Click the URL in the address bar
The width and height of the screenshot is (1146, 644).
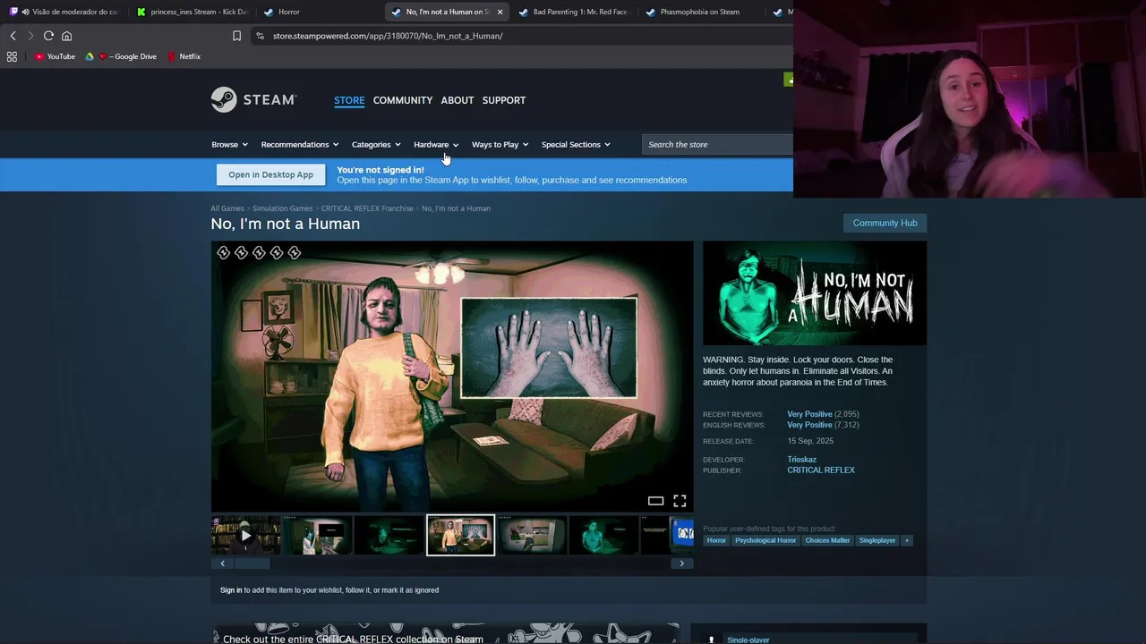pyautogui.click(x=388, y=36)
